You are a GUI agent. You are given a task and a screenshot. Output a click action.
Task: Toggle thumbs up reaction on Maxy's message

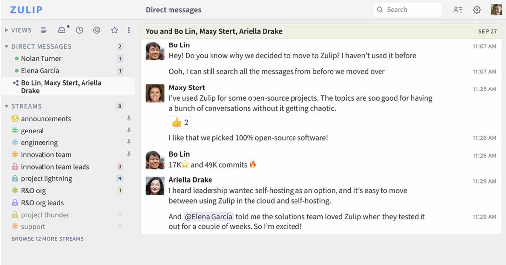pyautogui.click(x=180, y=122)
